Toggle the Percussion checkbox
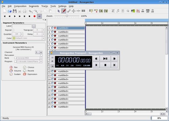Viewport: 169px width, 121px height. coord(41,55)
